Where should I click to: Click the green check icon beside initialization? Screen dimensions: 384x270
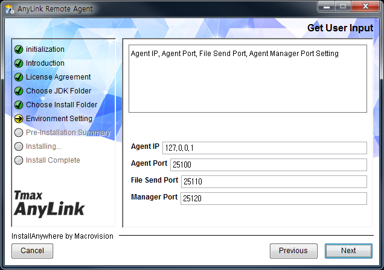click(x=19, y=49)
